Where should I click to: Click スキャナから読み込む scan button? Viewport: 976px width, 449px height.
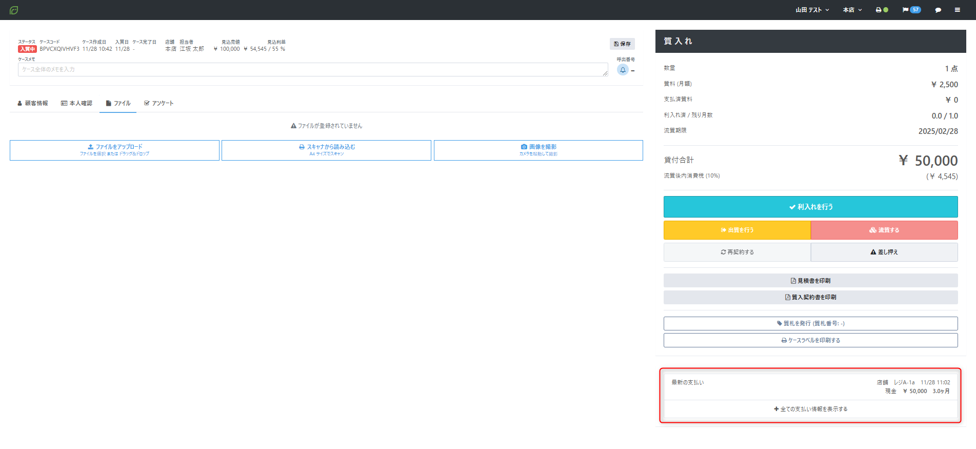(326, 150)
